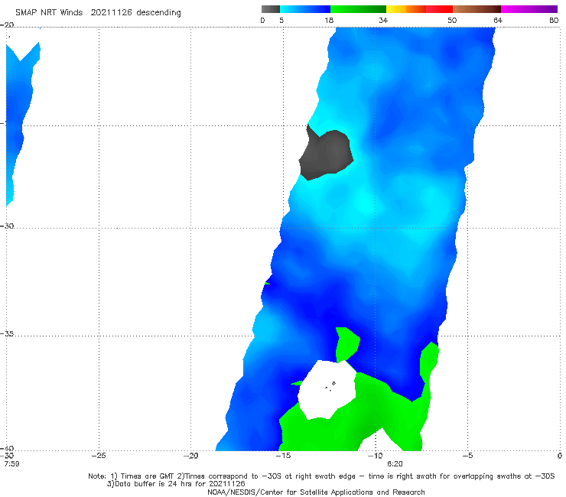Viewport: 566px width, 497px height.
Task: Click the "-35" latitude axis label
Action: click(x=7, y=334)
